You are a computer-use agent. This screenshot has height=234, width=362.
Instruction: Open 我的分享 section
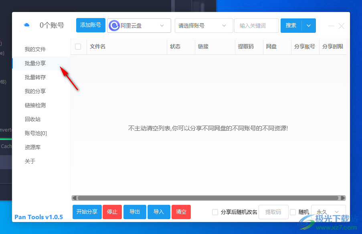(x=35, y=92)
